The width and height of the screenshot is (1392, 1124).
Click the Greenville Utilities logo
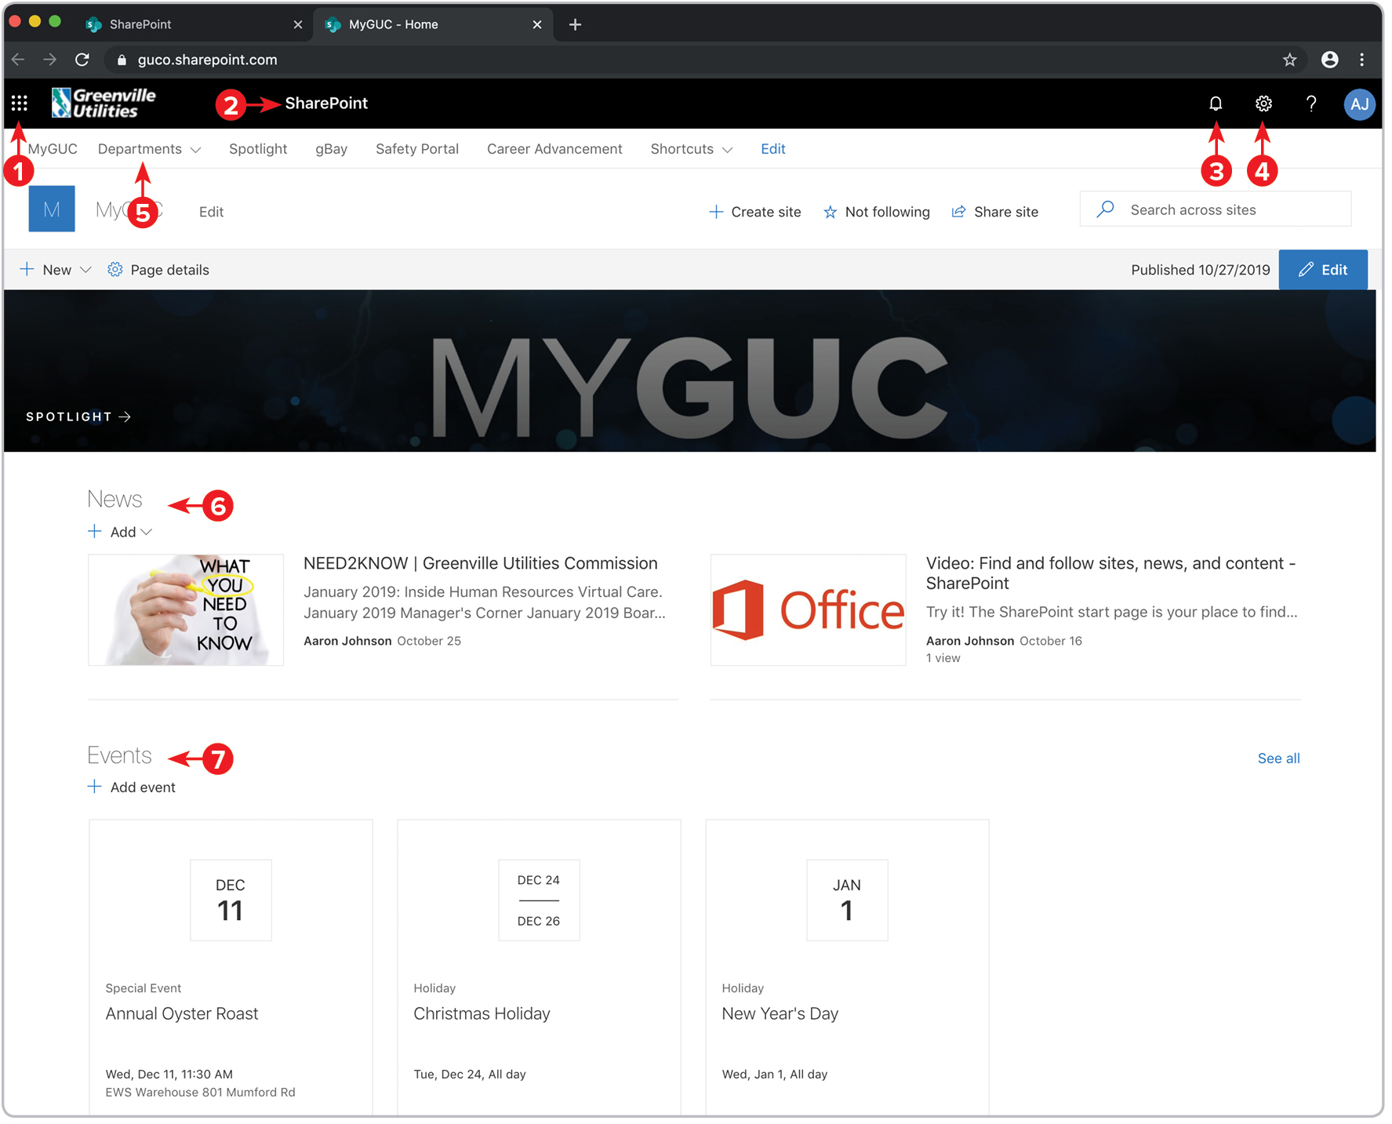coord(104,103)
